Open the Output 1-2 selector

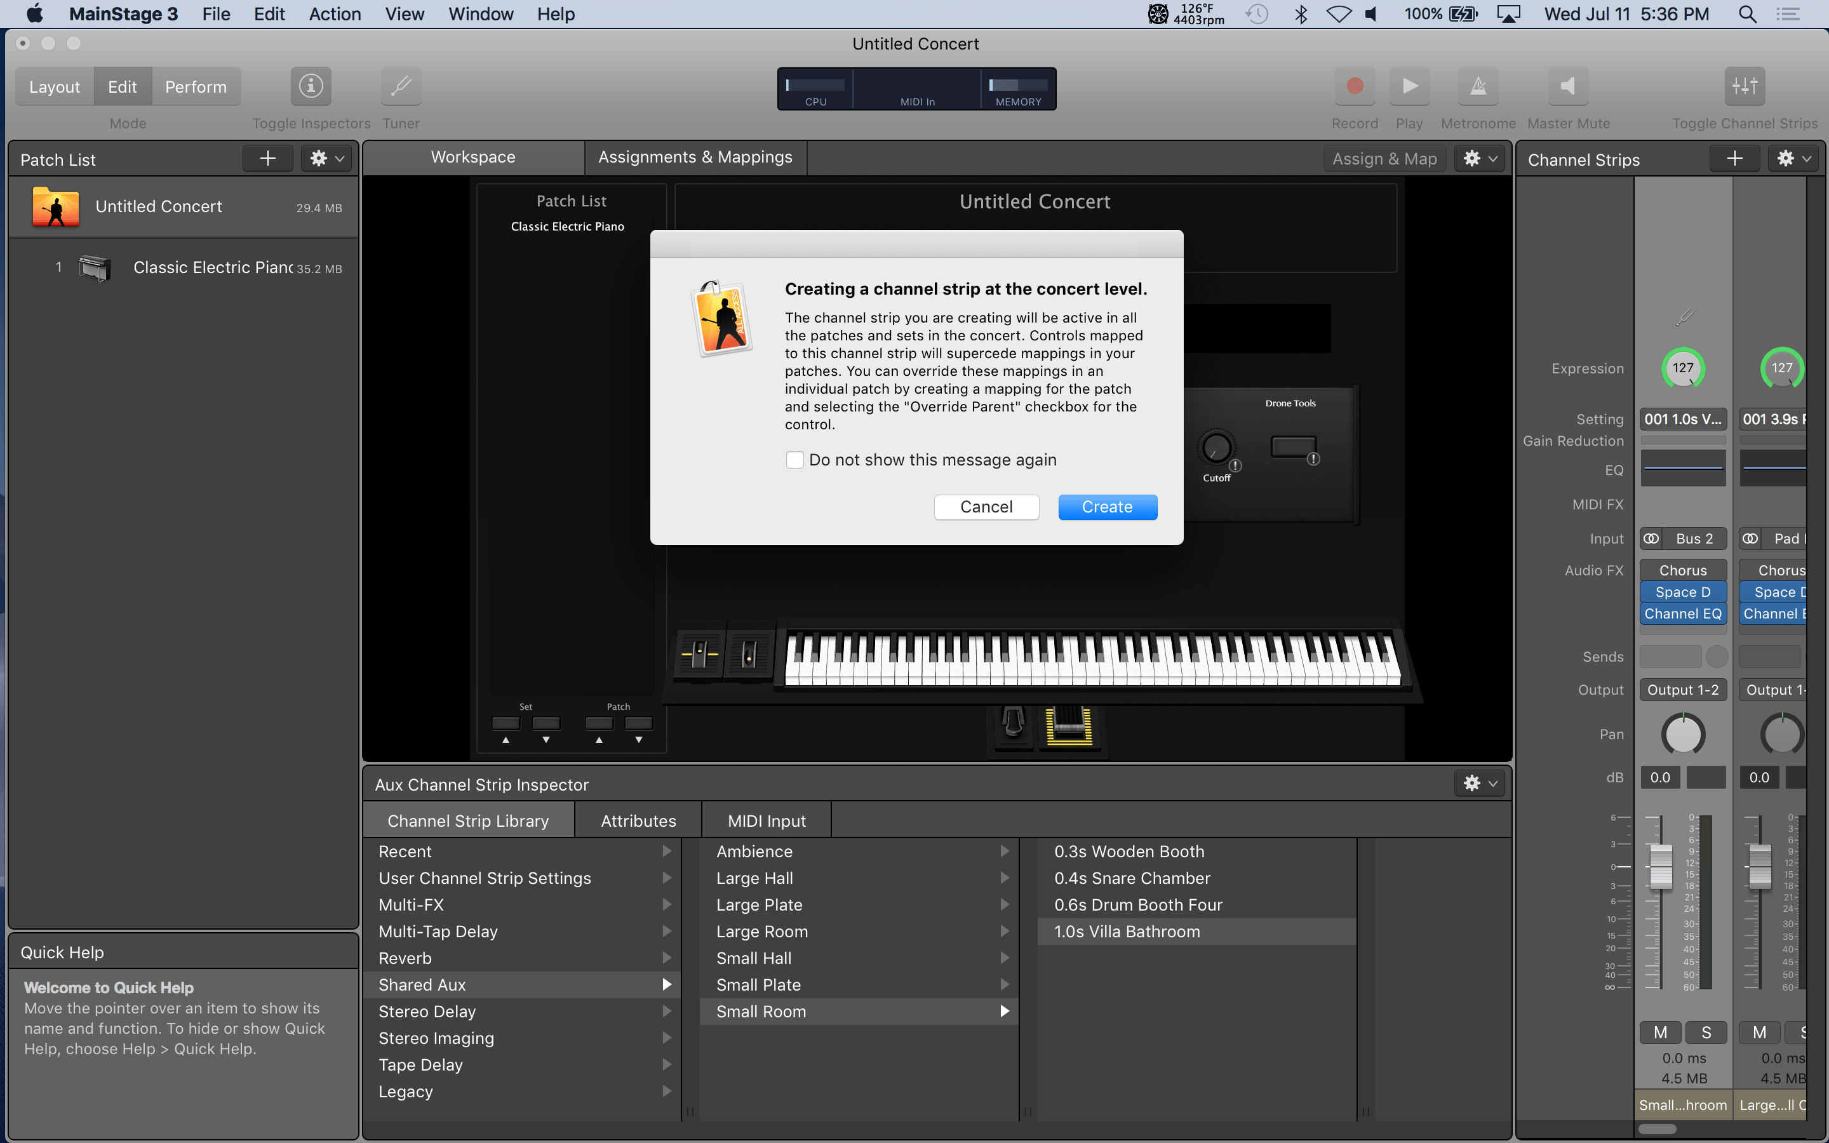coord(1683,690)
